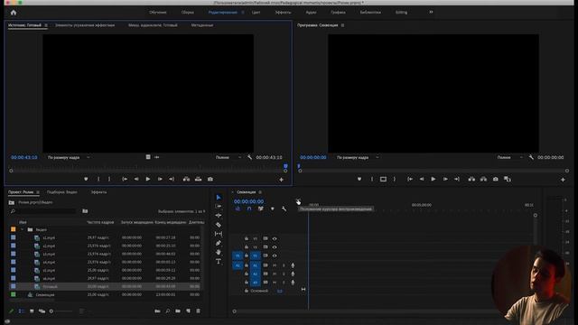The width and height of the screenshot is (578, 325).
Task: Open Program monitor zoom level dropdown
Action: [358, 157]
